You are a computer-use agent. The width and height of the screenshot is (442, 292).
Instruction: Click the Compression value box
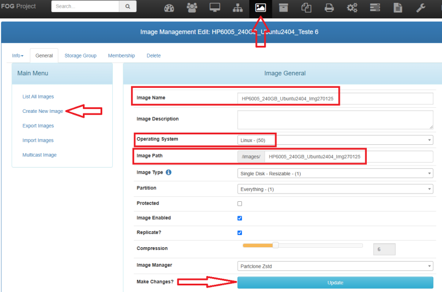tap(384, 249)
